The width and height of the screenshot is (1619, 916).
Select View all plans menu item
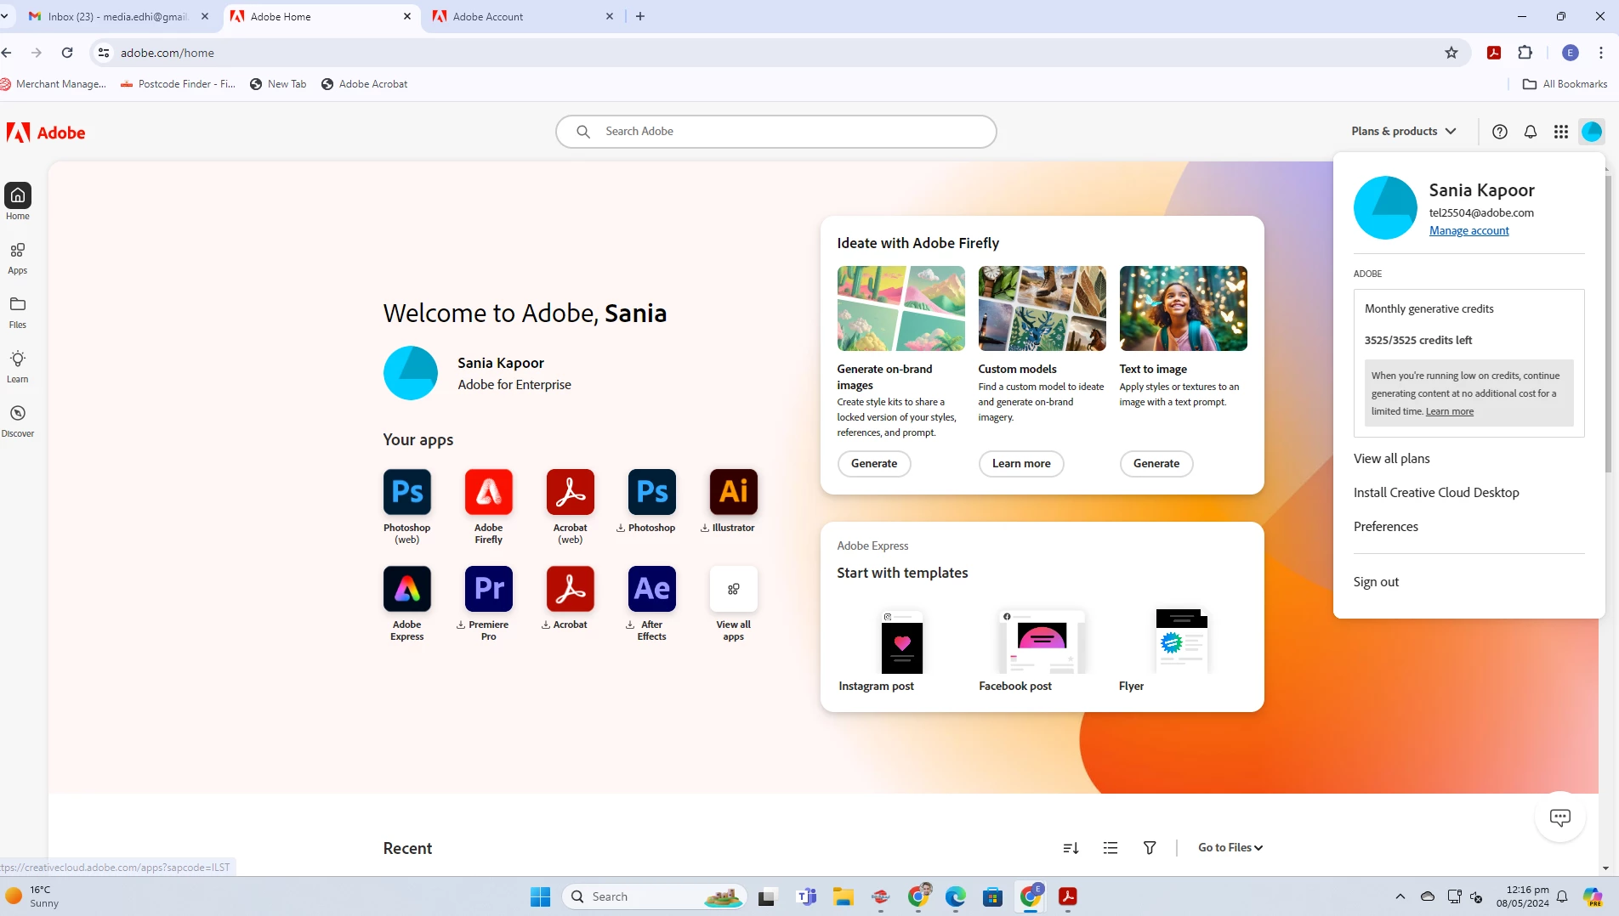[x=1392, y=459]
